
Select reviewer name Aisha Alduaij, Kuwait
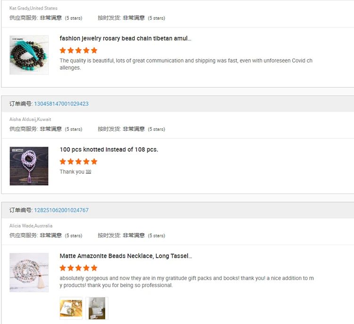30,119
